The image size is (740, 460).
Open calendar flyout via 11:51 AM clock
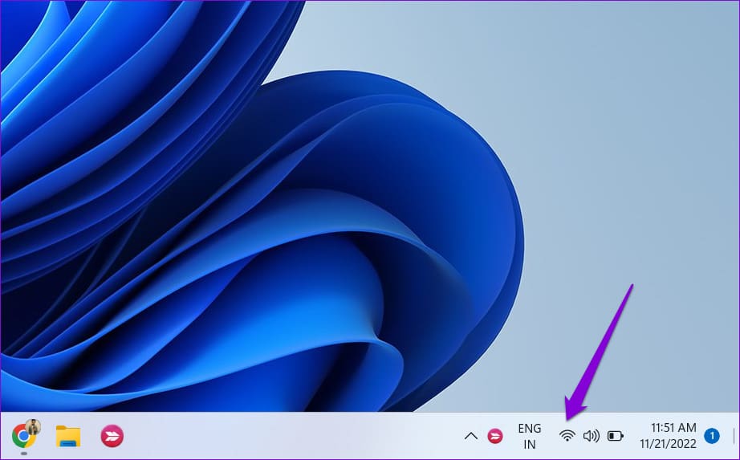coord(673,427)
